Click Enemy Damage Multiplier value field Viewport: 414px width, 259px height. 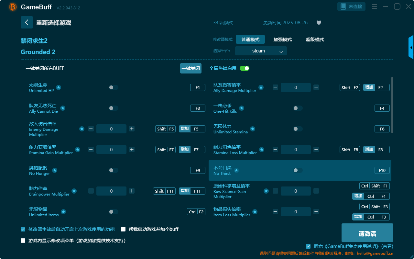click(x=111, y=129)
